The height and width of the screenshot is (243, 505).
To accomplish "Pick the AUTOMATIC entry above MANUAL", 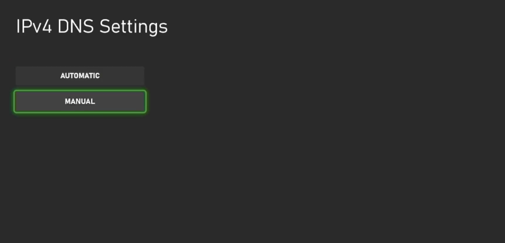I will point(80,76).
